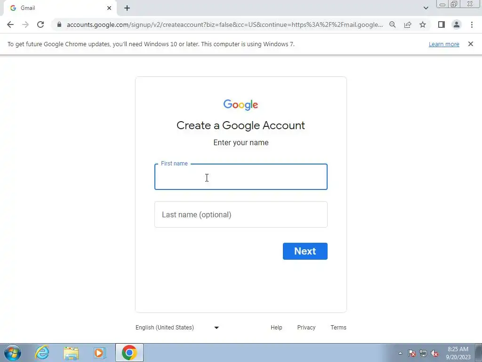Open the Chrome profile menu

[457, 25]
